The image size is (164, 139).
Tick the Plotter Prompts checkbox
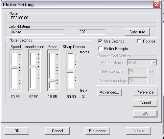(100, 49)
